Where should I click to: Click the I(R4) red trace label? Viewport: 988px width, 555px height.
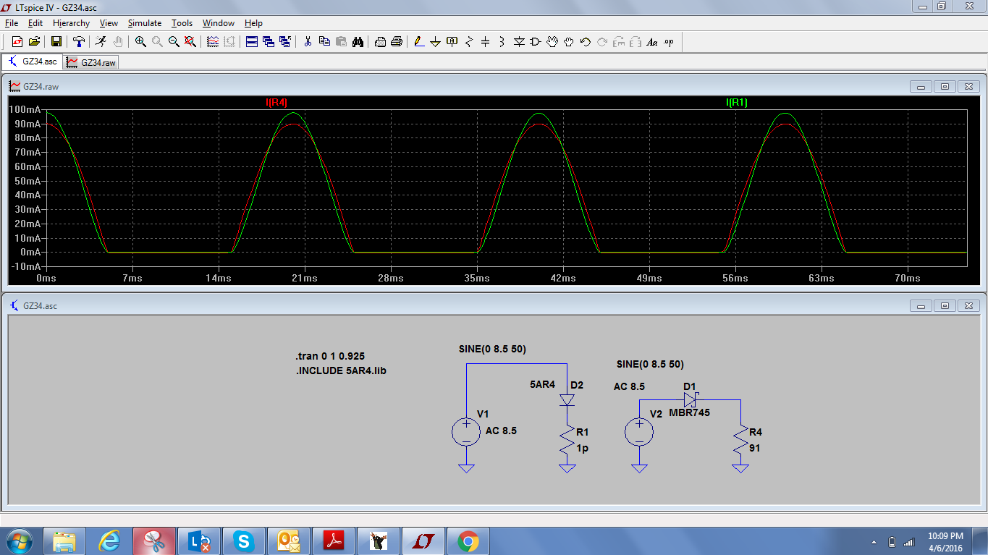(276, 103)
